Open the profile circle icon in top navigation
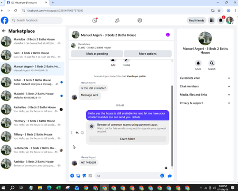This screenshot has height=191, width=238. [x=139, y=20]
